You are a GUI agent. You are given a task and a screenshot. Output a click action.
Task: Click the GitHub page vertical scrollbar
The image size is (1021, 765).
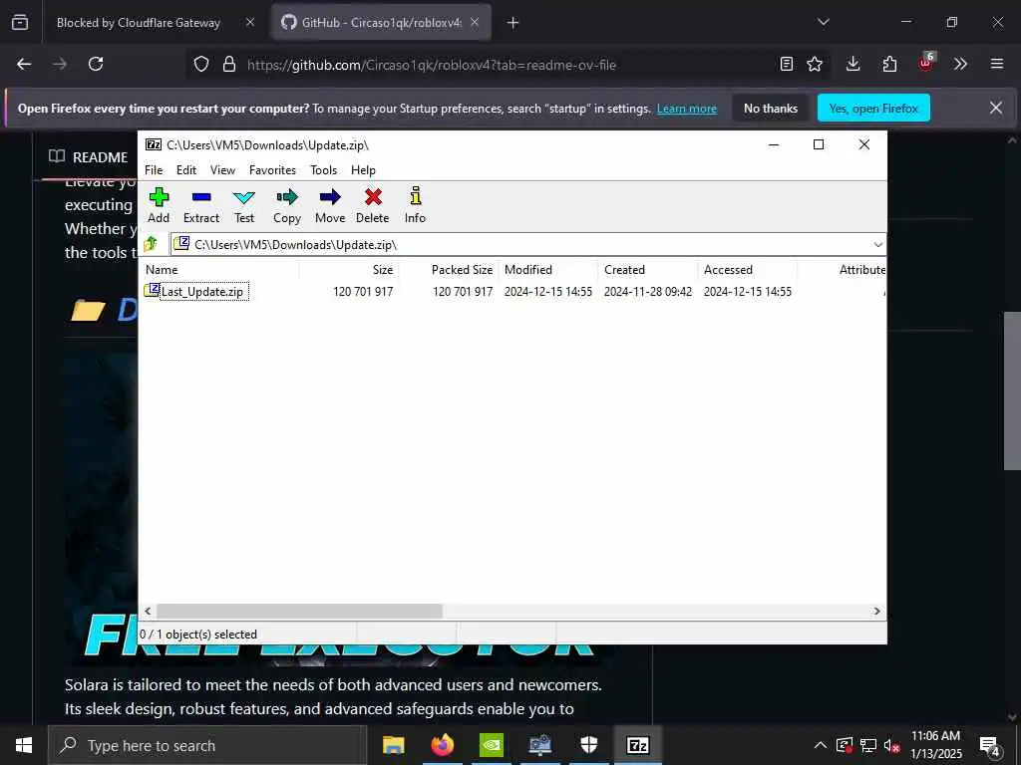coord(1012,390)
